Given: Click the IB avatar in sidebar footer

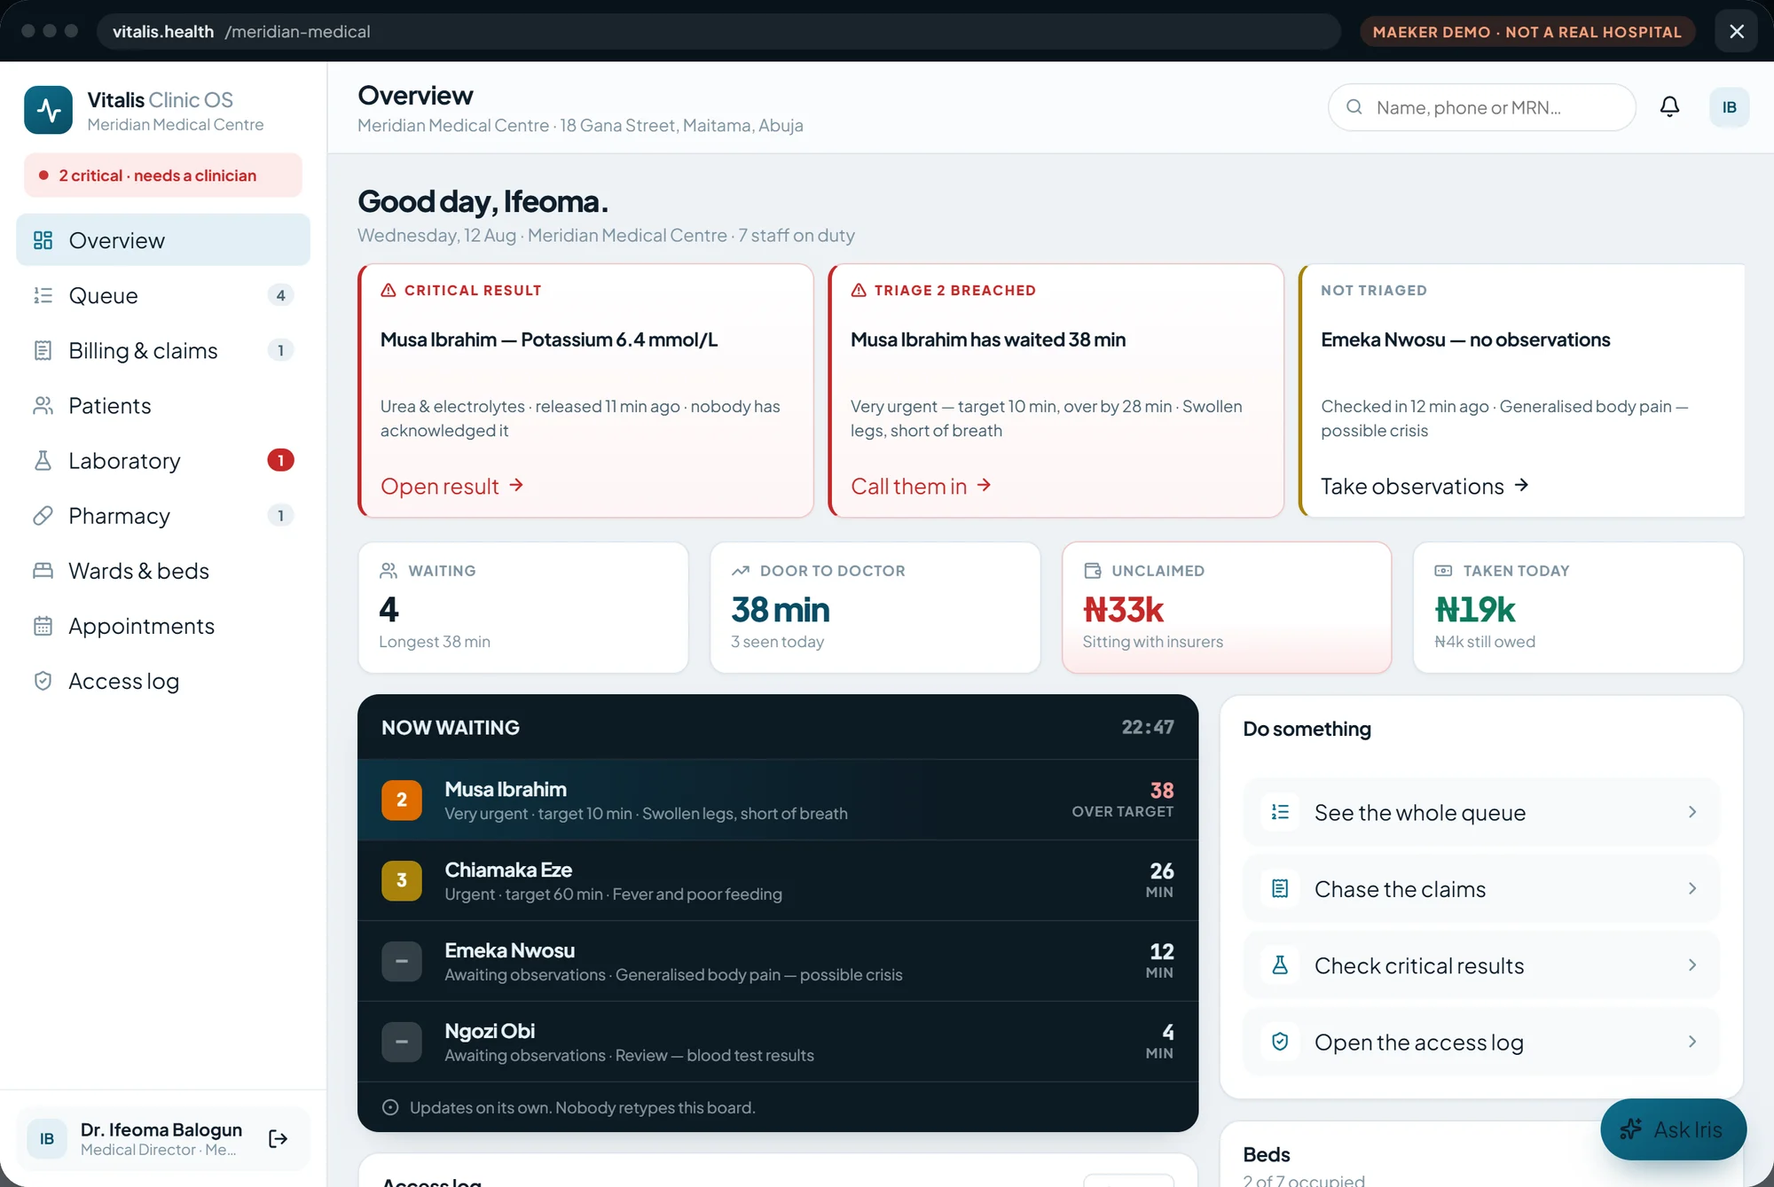Looking at the screenshot, I should [x=47, y=1138].
